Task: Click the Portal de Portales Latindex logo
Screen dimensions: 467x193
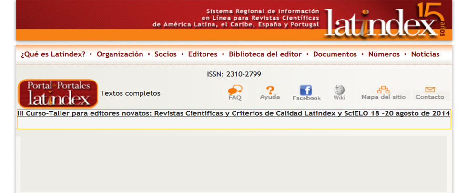Action: [58, 93]
